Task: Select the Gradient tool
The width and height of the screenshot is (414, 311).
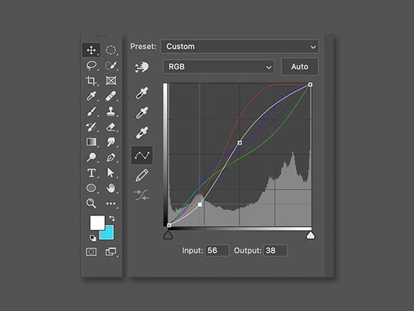Action: click(x=91, y=142)
